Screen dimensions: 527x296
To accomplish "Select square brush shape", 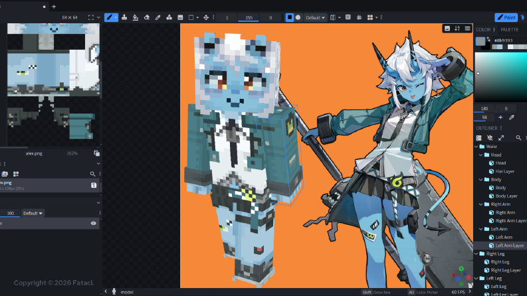I will [x=290, y=17].
